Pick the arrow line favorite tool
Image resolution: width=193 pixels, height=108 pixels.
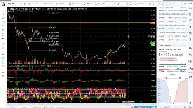point(127,4)
